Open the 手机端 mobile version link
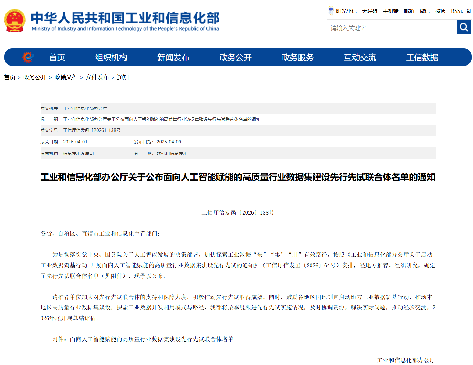The image size is (473, 365). click(391, 11)
